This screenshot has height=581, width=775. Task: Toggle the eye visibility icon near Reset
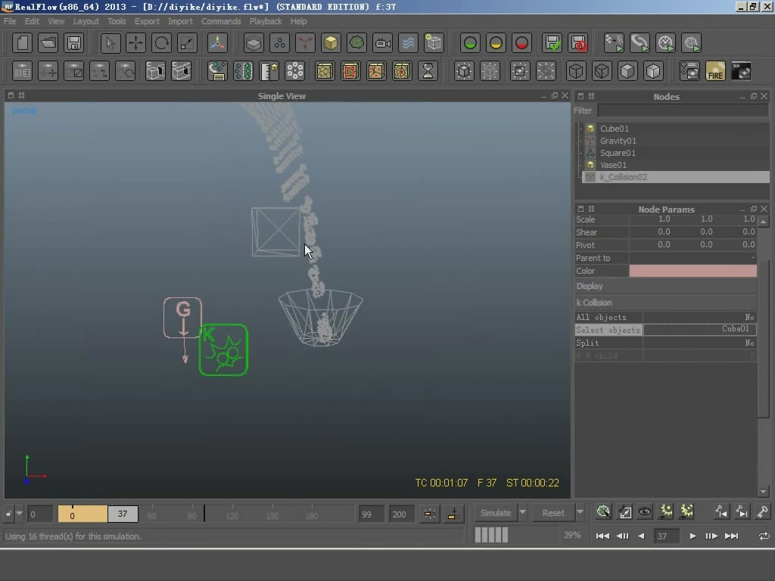click(x=645, y=512)
